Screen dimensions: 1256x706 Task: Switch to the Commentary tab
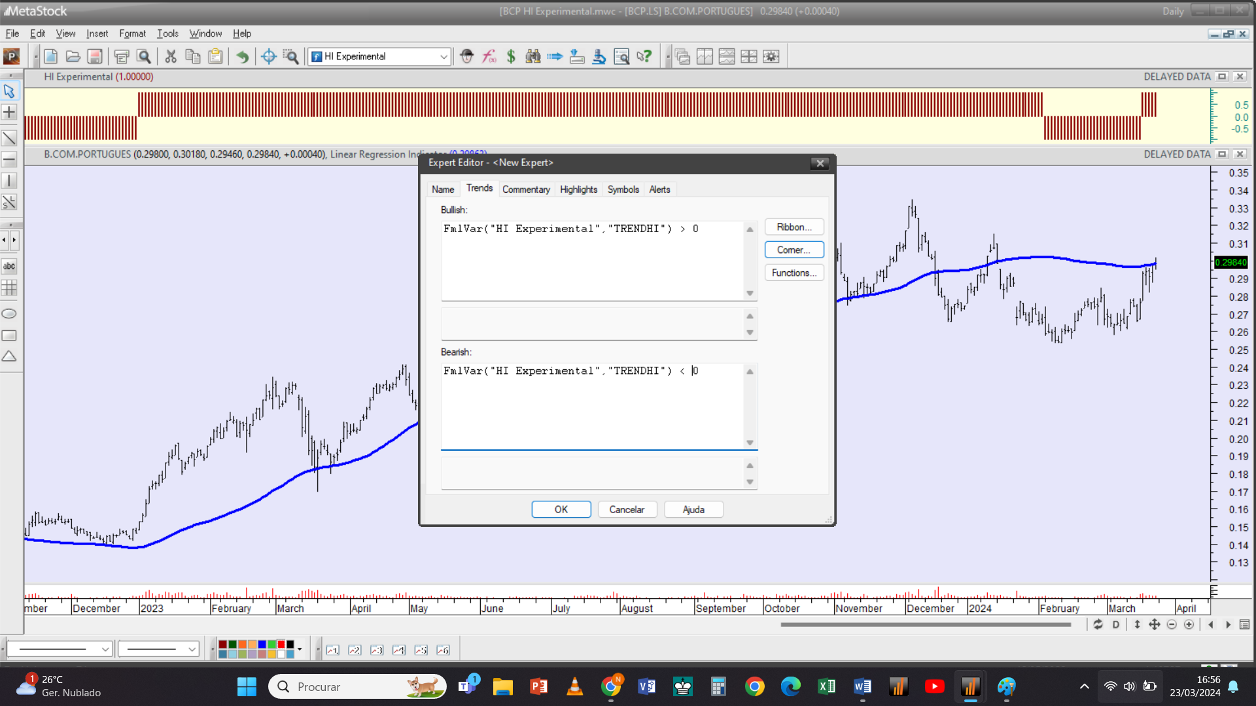(x=525, y=190)
